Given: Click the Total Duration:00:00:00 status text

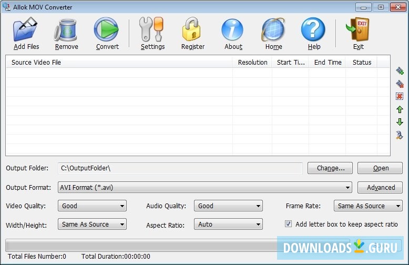Looking at the screenshot, I should point(116,257).
